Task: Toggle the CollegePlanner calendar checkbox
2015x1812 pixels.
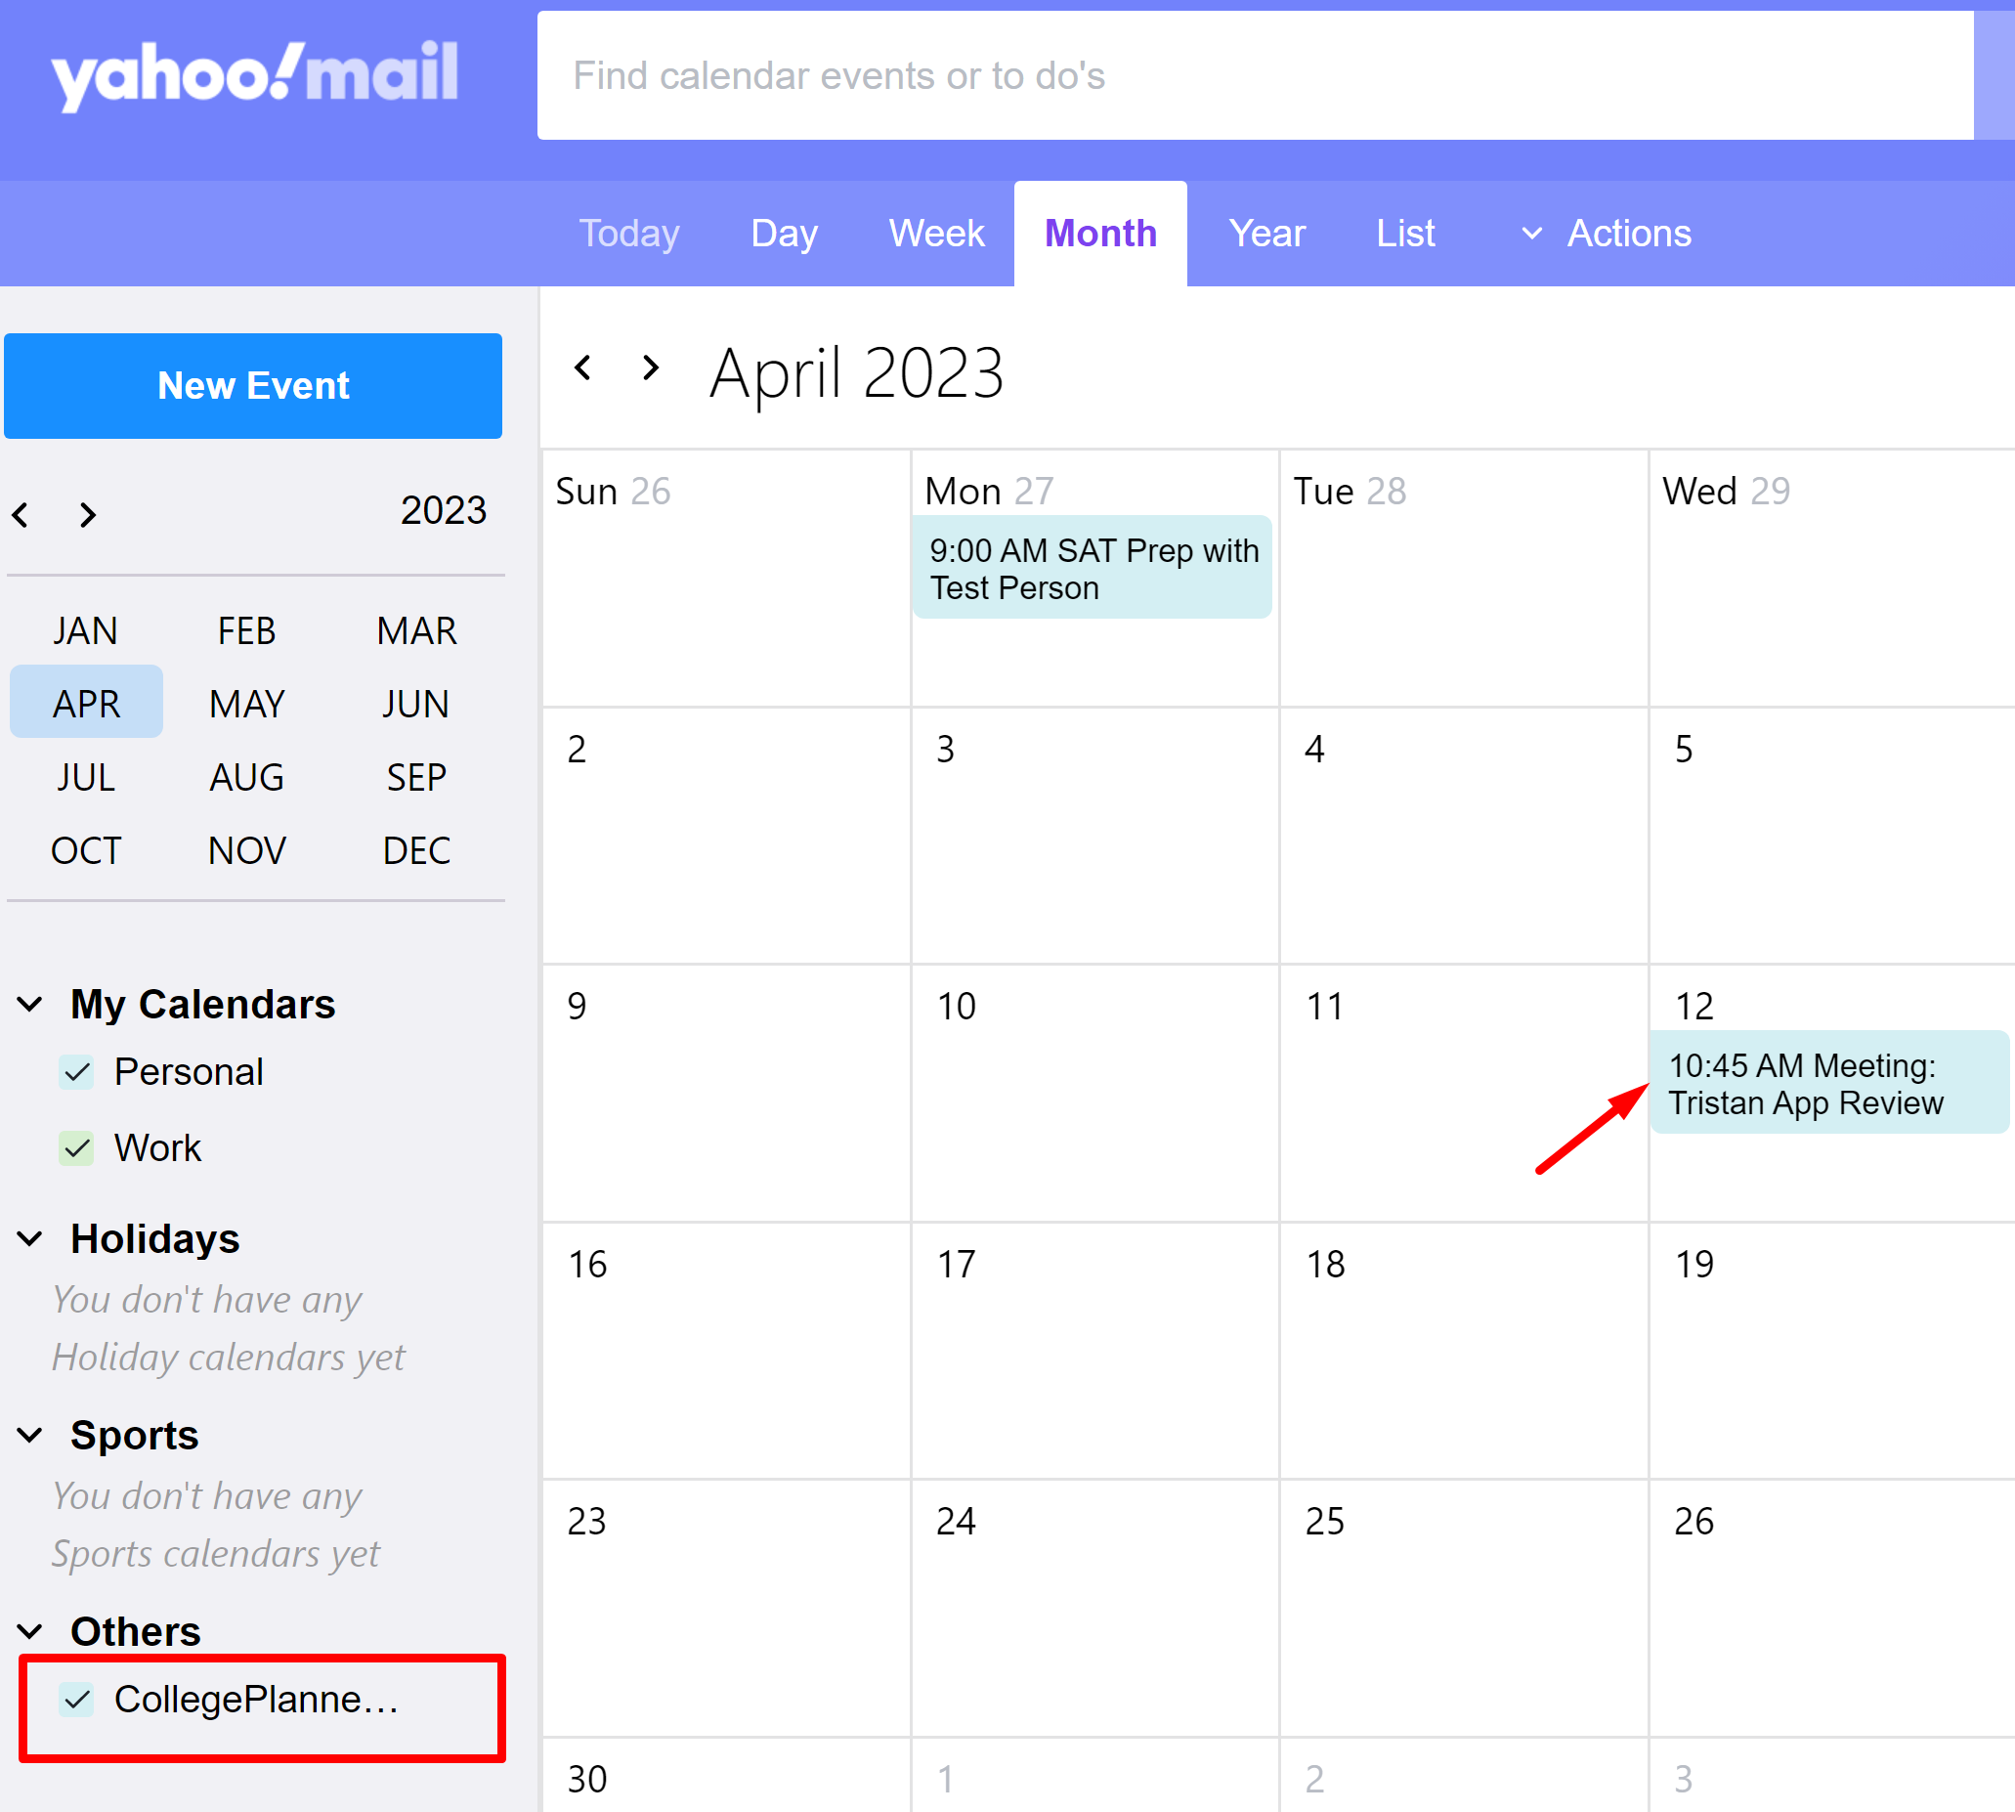Action: [x=76, y=1700]
